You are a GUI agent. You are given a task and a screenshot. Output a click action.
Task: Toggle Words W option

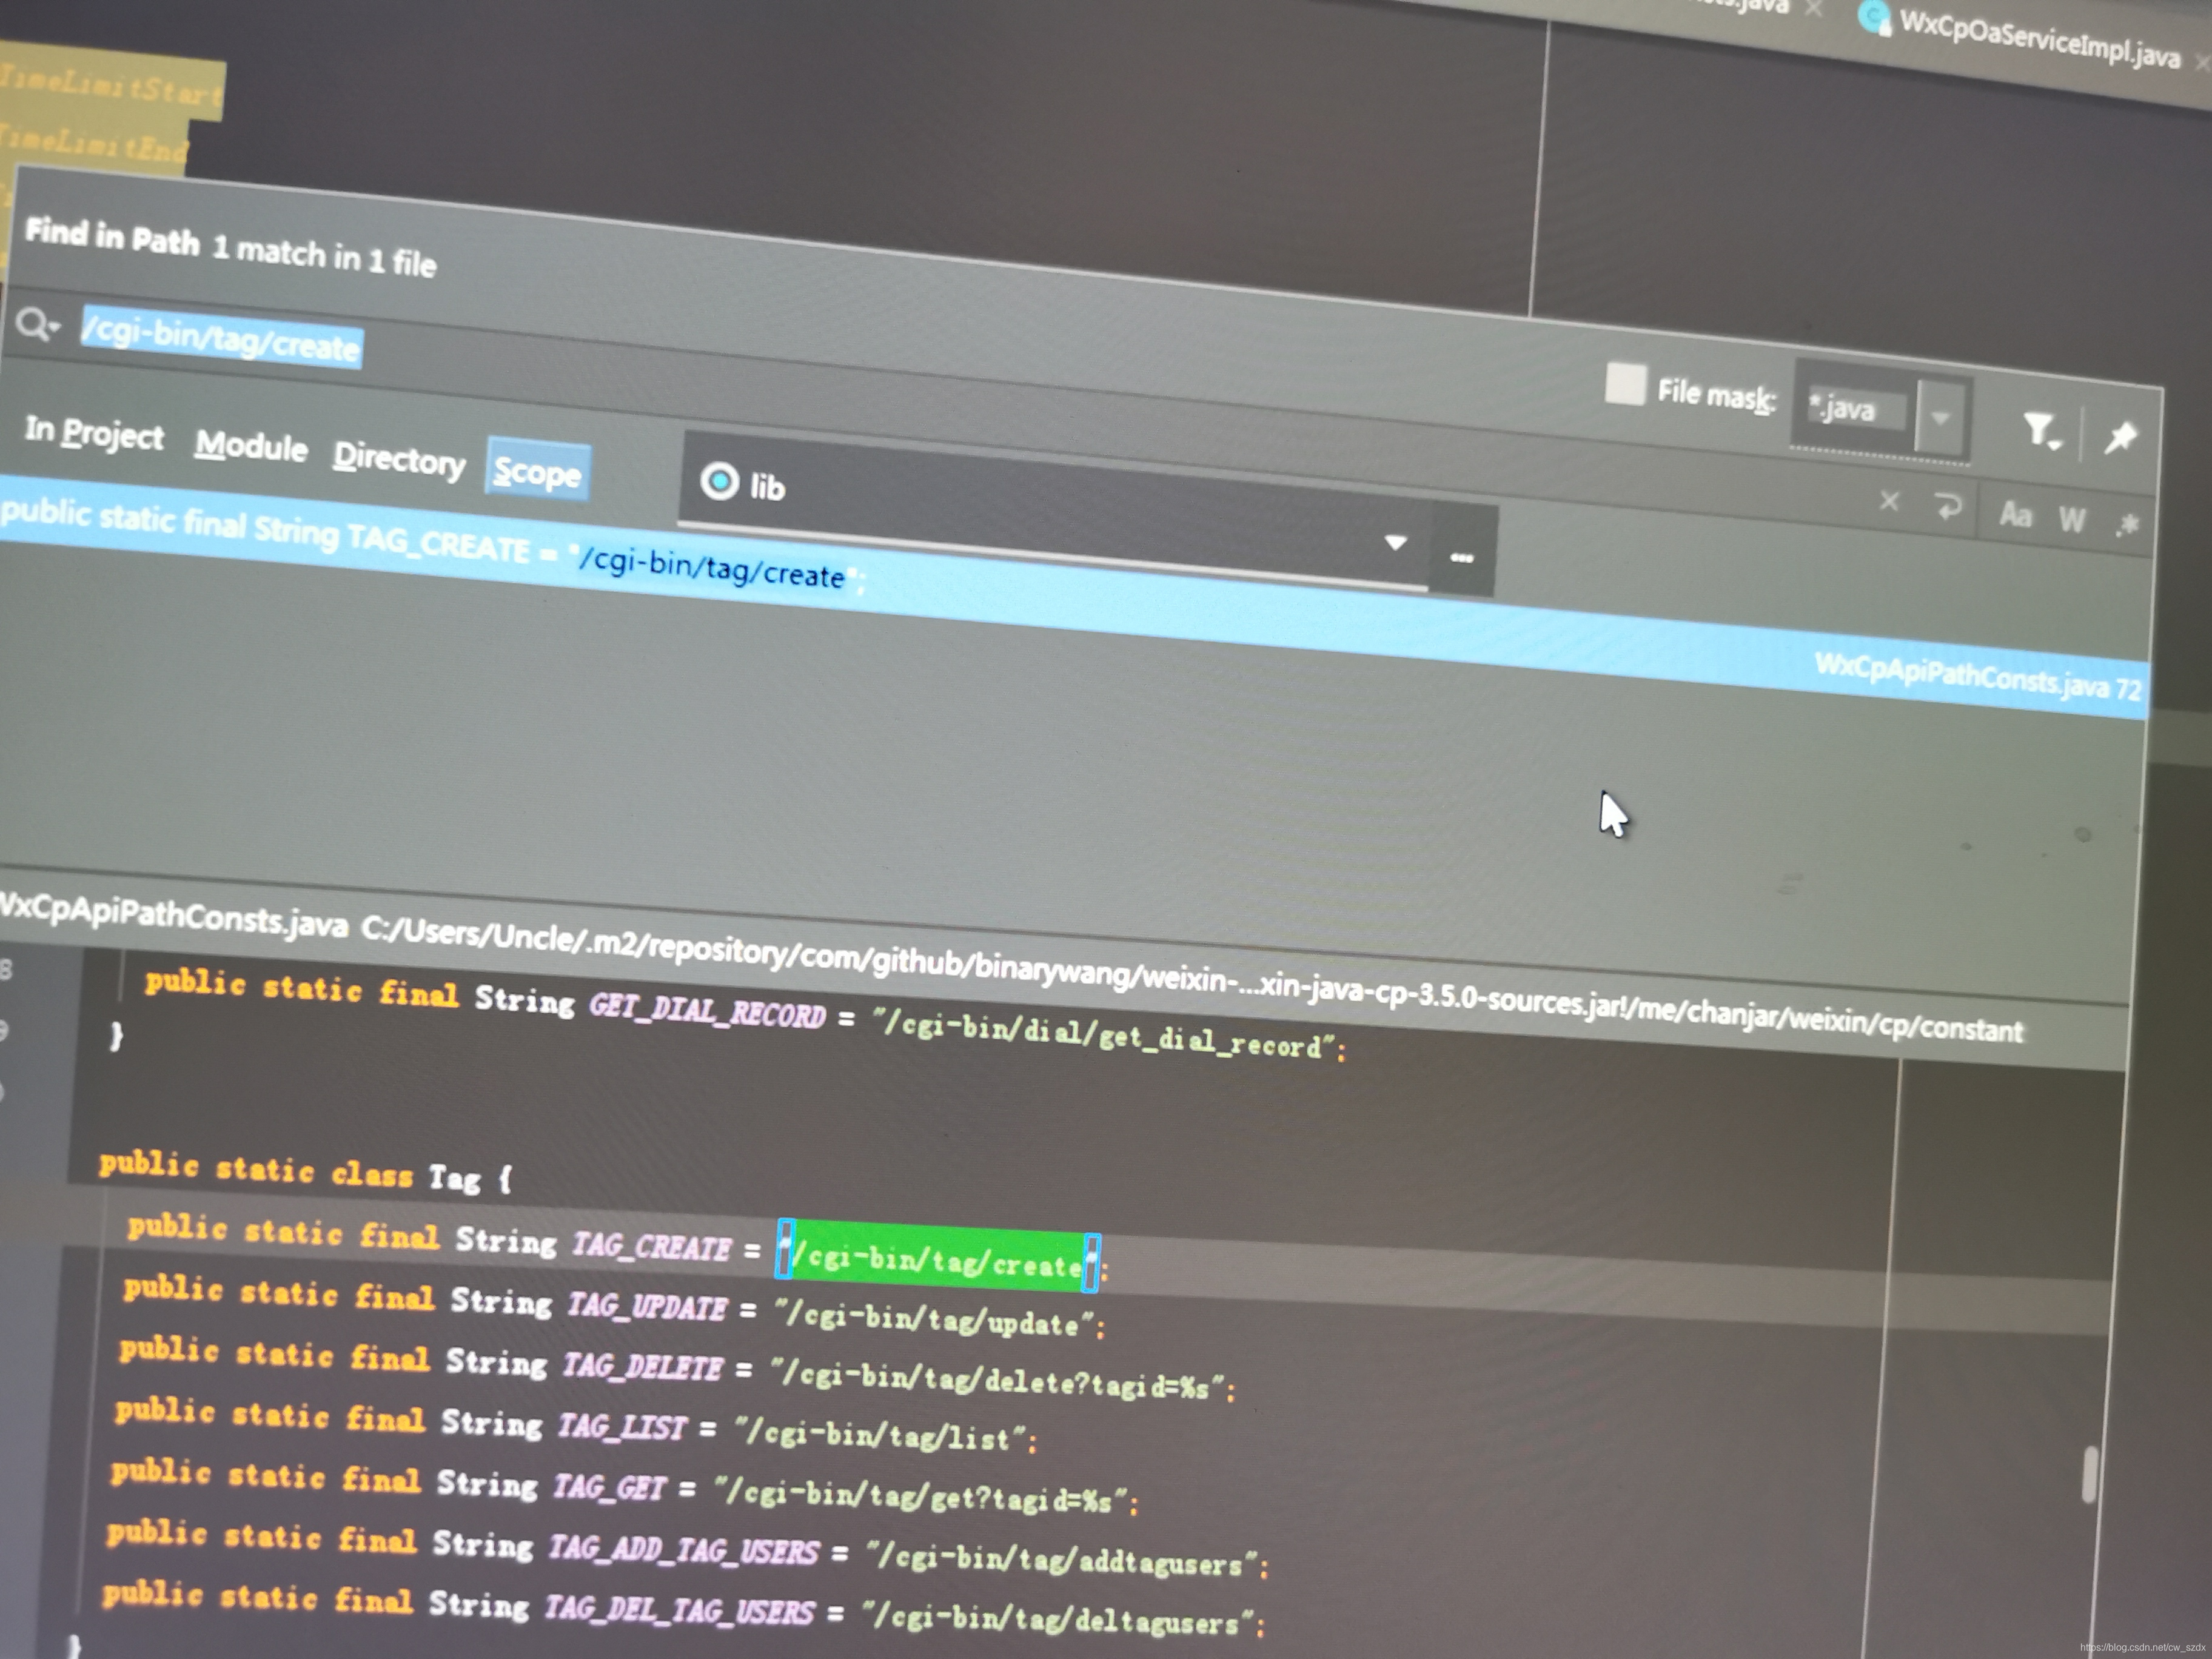2072,519
